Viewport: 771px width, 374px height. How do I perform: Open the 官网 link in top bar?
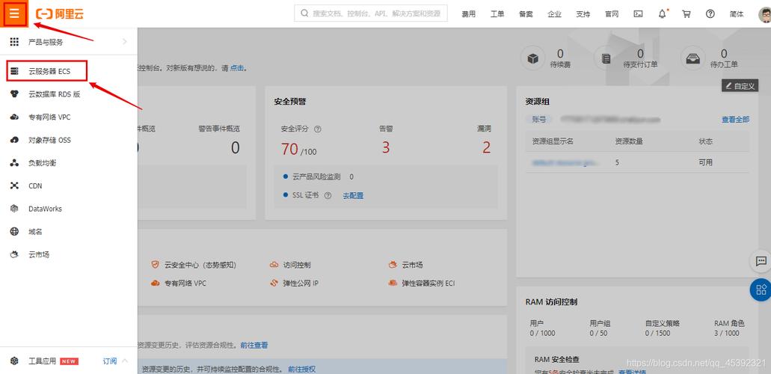[x=612, y=13]
